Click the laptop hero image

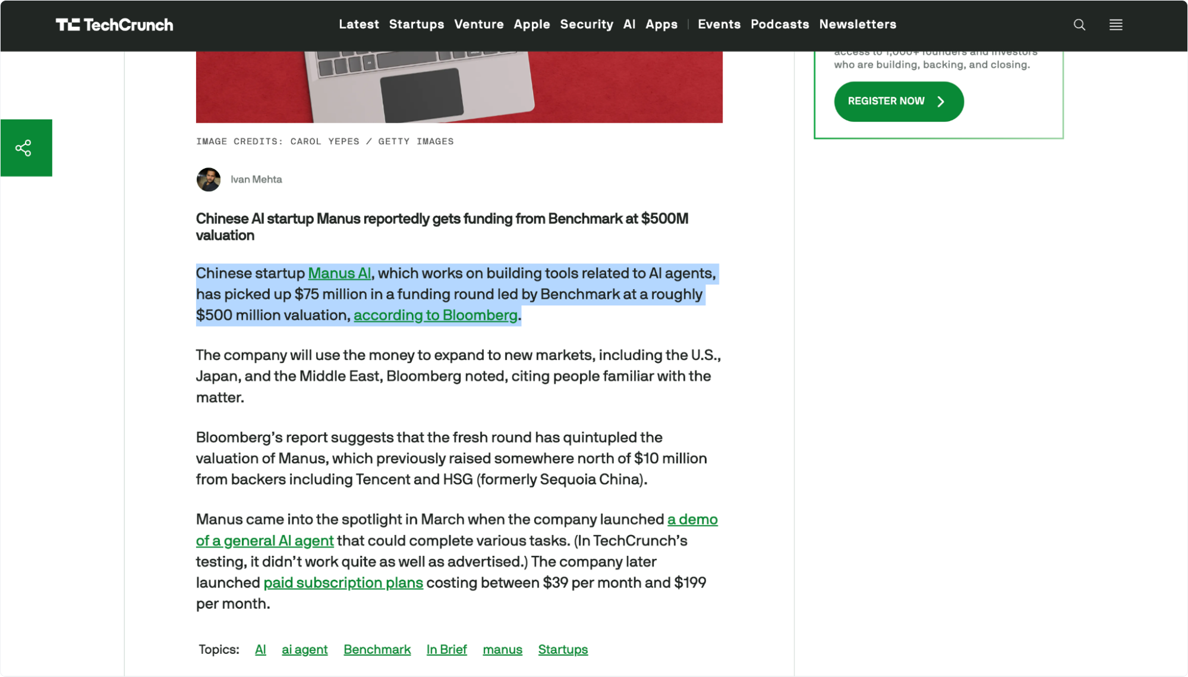click(459, 87)
